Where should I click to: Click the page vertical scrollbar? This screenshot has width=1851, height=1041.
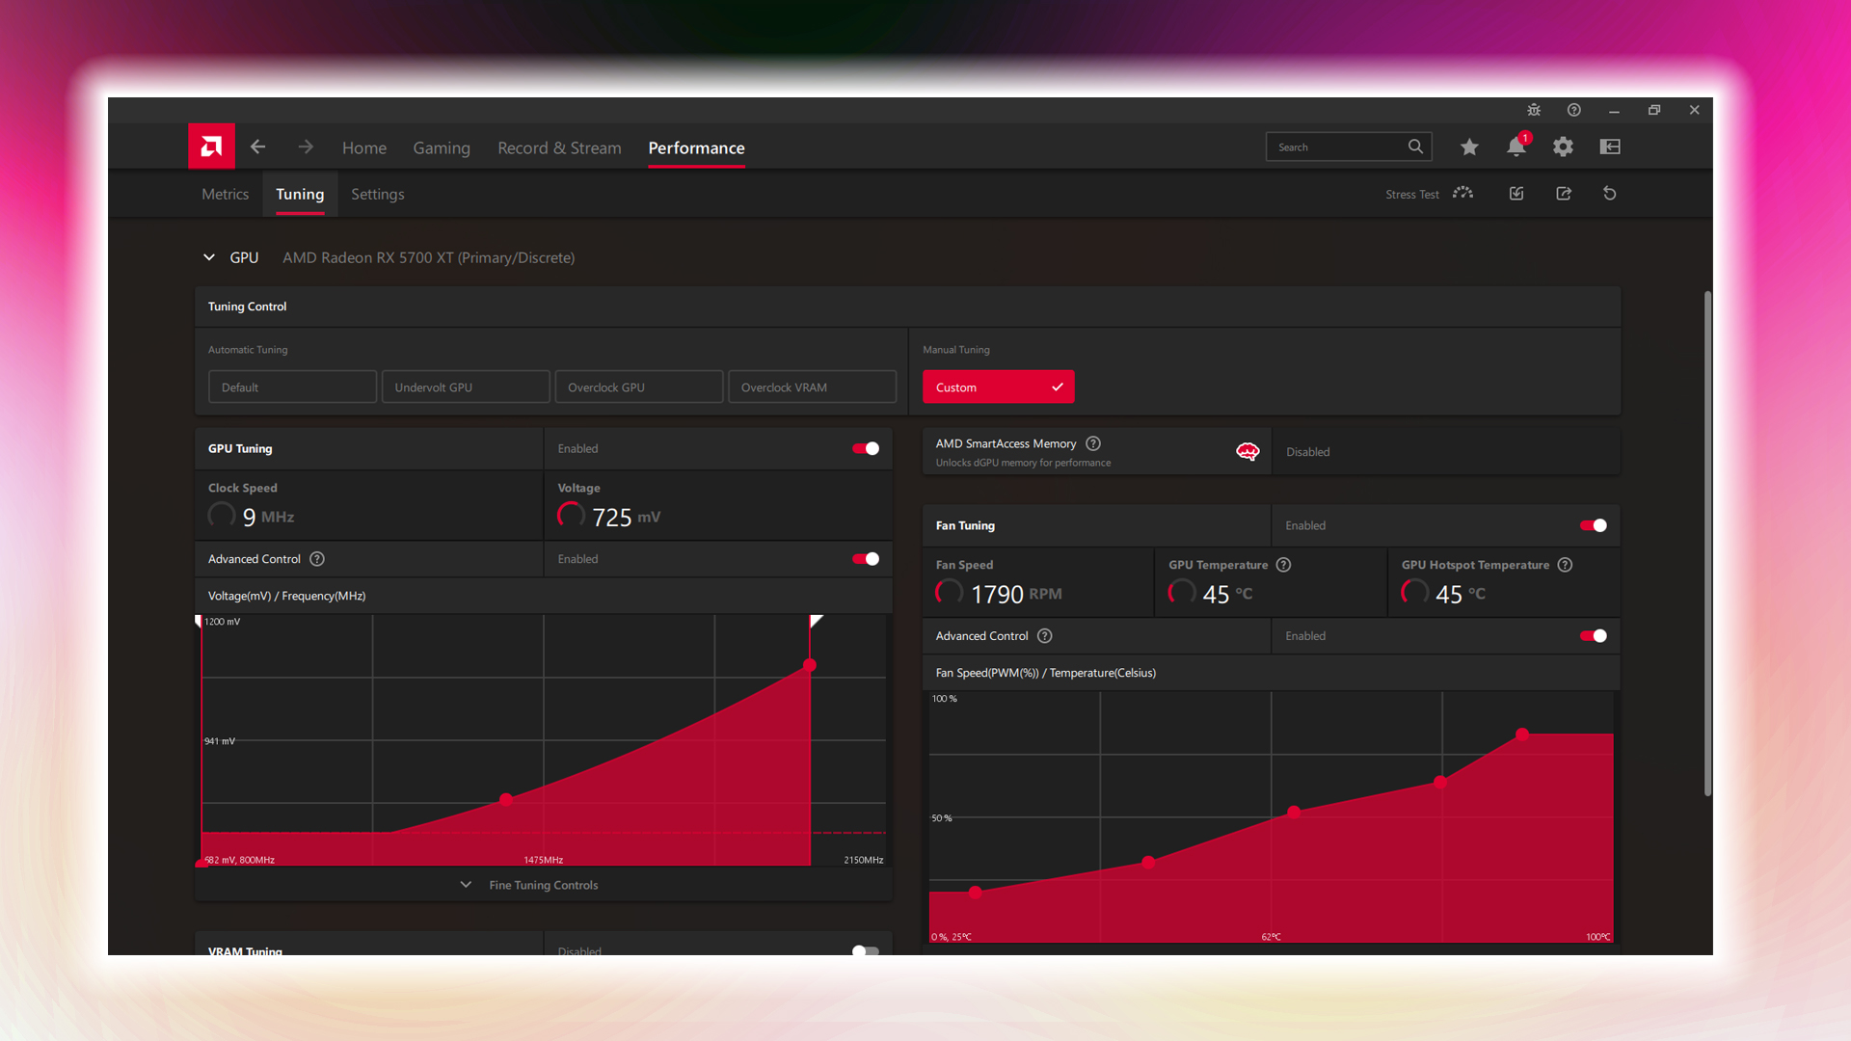(x=1707, y=543)
